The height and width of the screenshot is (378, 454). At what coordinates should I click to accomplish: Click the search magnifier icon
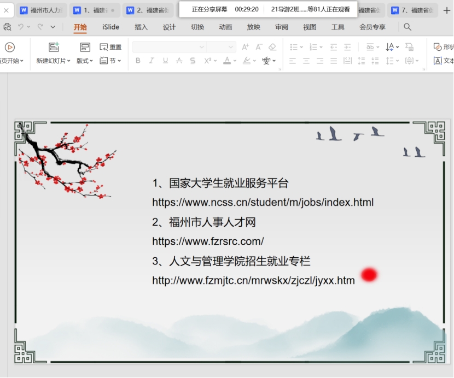[x=408, y=27]
